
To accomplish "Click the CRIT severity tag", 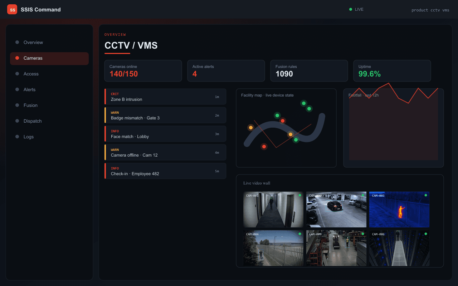I will pos(115,94).
